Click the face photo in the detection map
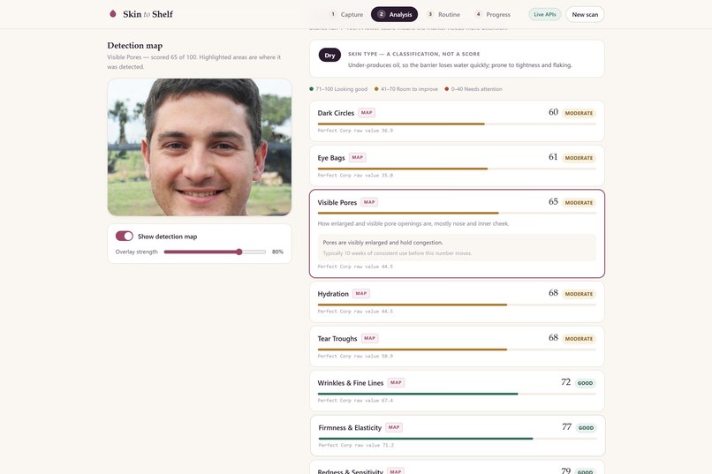Image resolution: width=712 pixels, height=474 pixels. coord(200,147)
